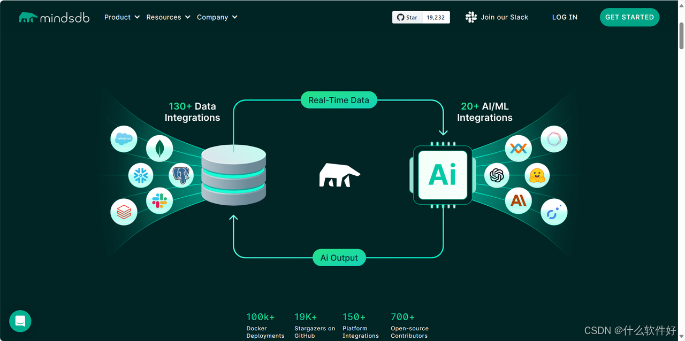
Task: Click the 19K+ Stargazers on GitHub stat
Action: (315, 325)
